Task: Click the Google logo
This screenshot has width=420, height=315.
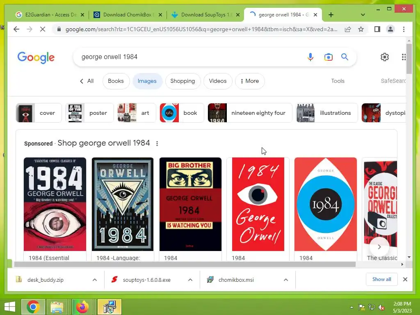Action: point(36,57)
